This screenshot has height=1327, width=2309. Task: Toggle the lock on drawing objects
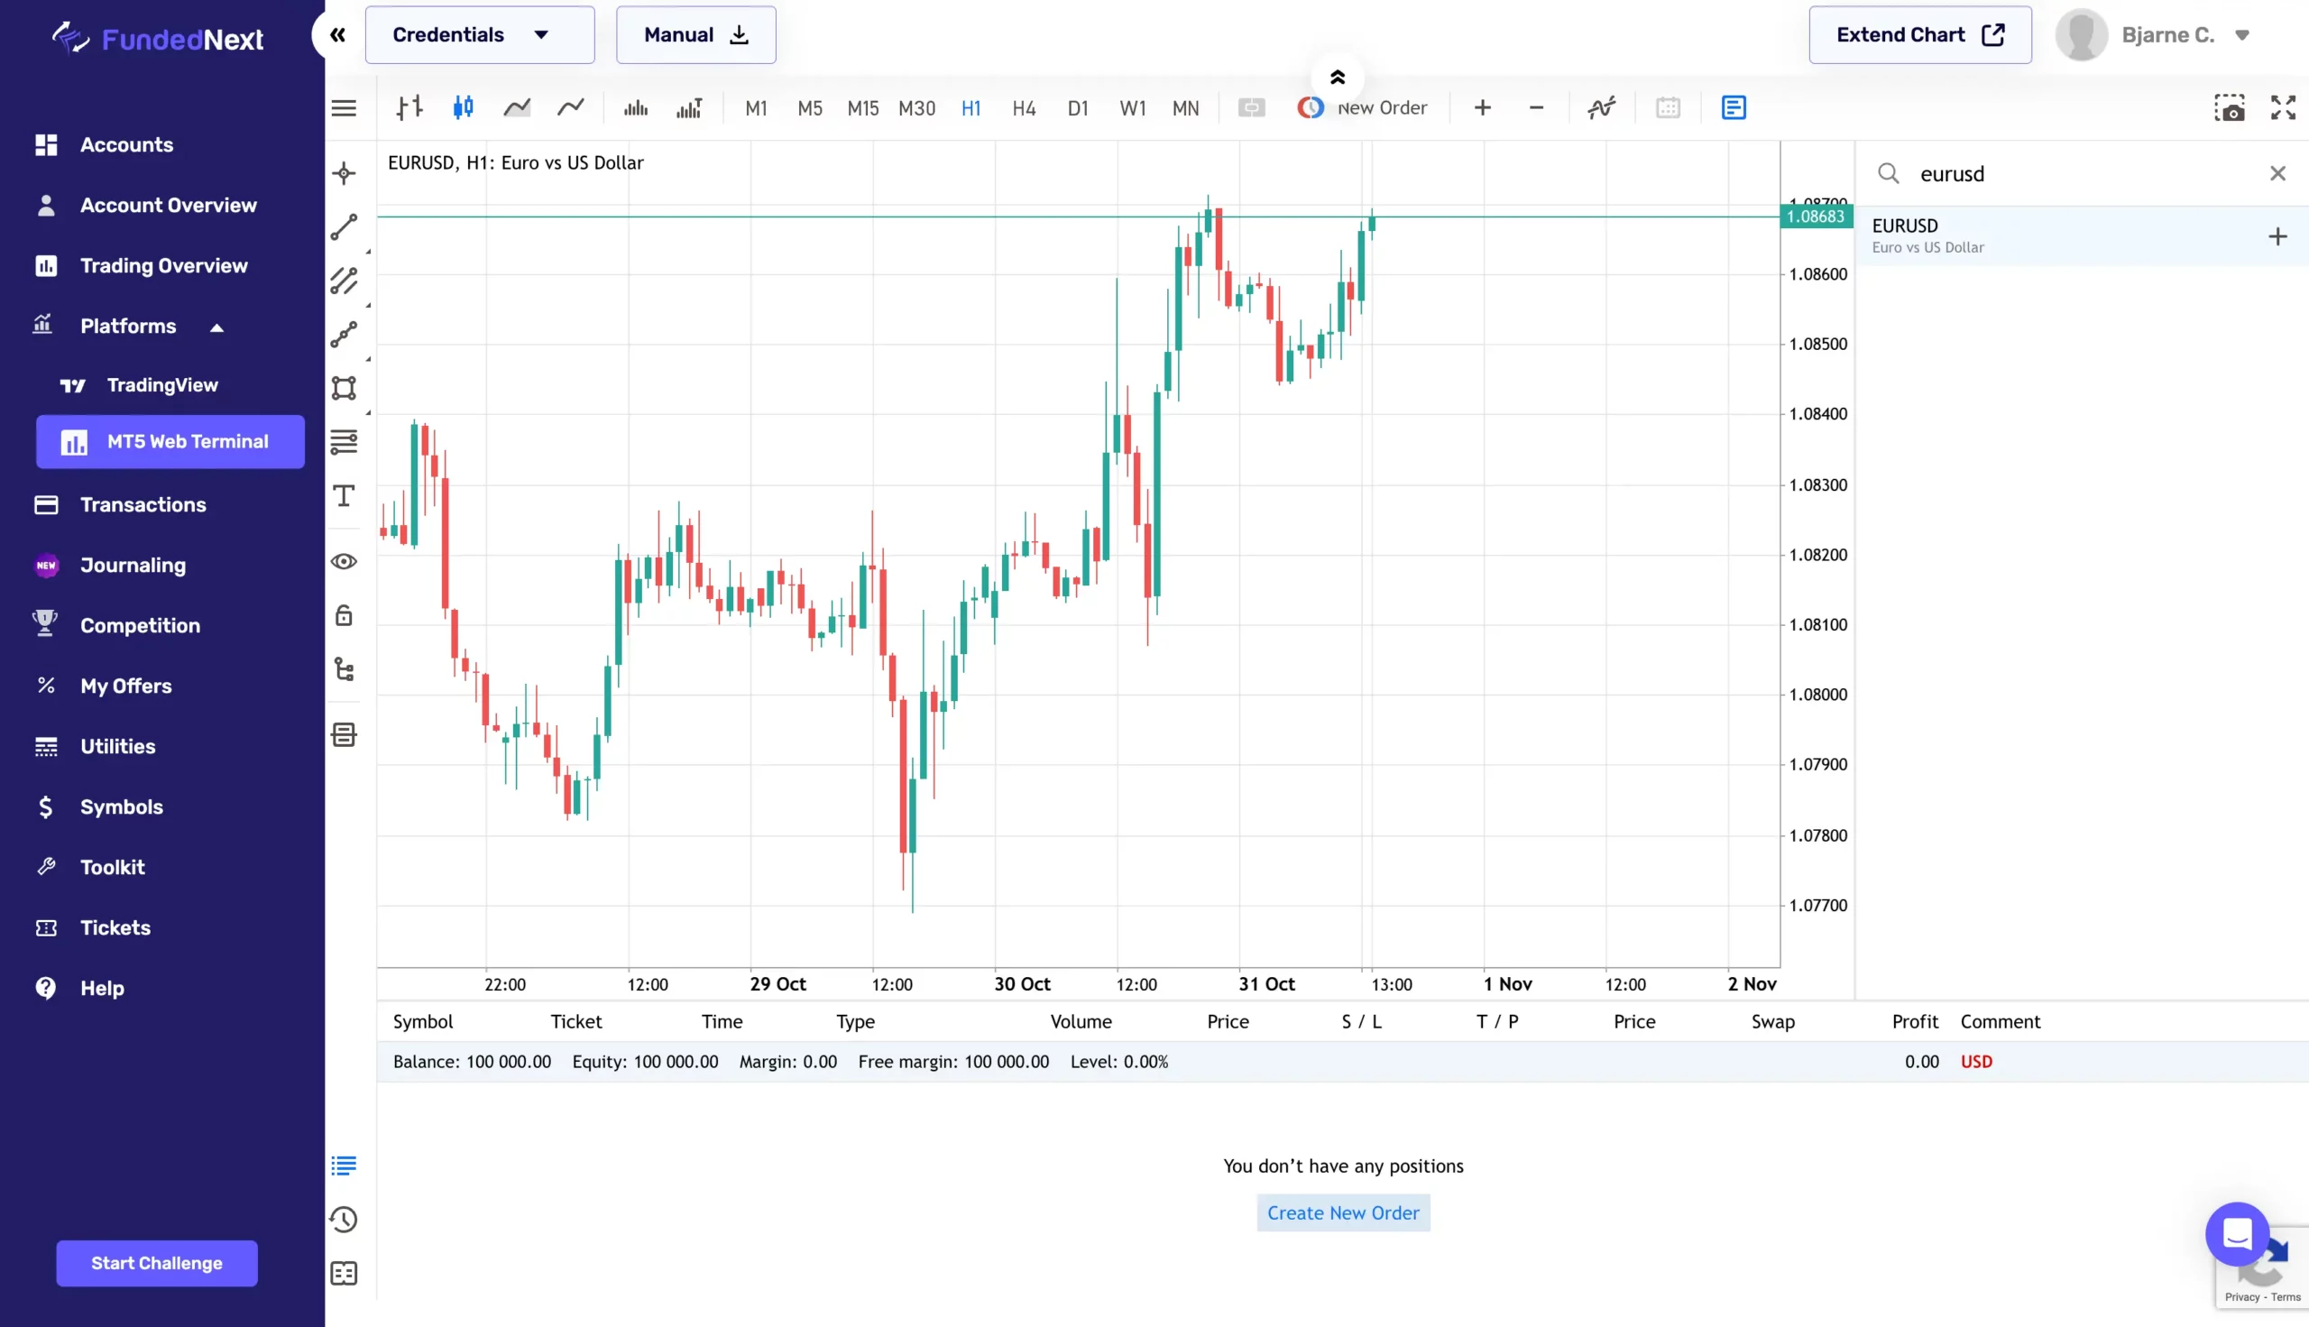point(345,615)
